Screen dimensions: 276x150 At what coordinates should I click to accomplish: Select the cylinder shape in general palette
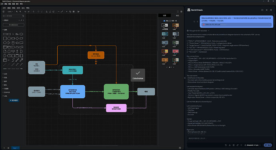click(x=13, y=43)
